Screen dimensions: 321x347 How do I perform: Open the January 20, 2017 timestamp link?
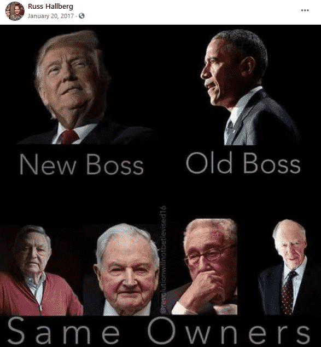[x=51, y=16]
